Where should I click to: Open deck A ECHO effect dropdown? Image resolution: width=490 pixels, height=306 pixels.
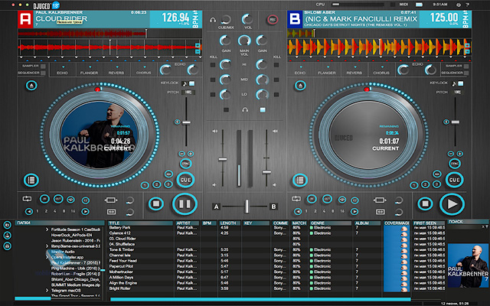(63, 67)
